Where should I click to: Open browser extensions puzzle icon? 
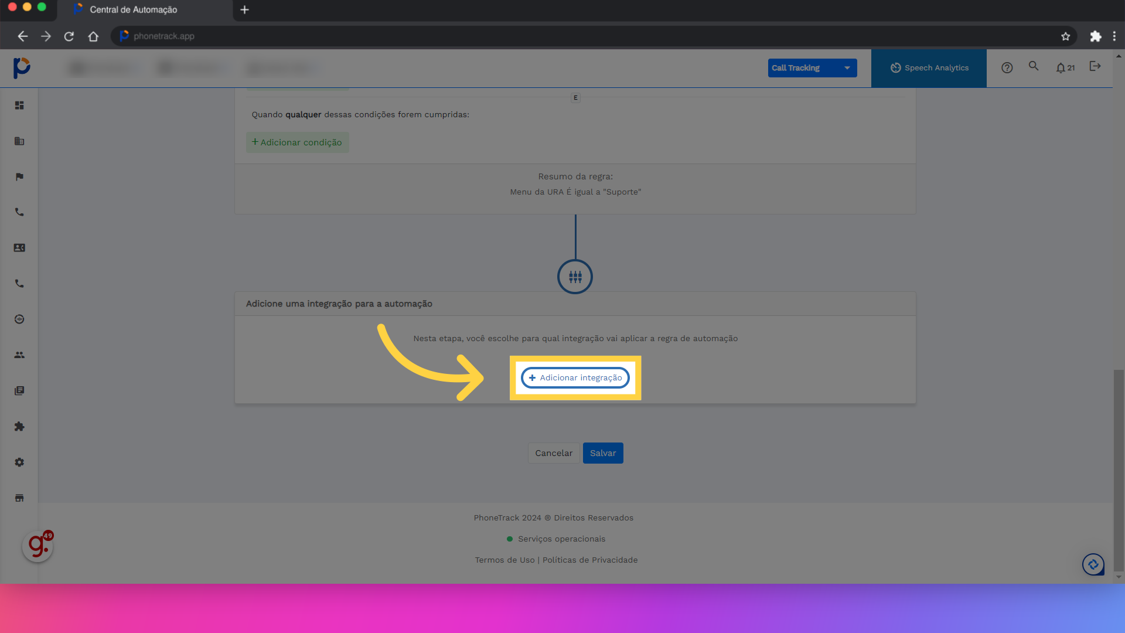(1095, 36)
